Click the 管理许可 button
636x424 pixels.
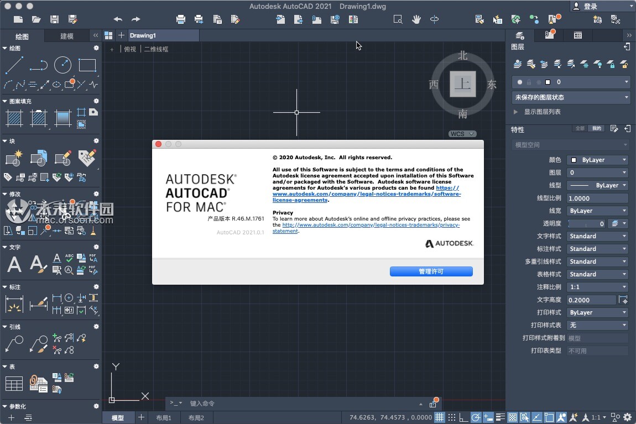pos(431,271)
